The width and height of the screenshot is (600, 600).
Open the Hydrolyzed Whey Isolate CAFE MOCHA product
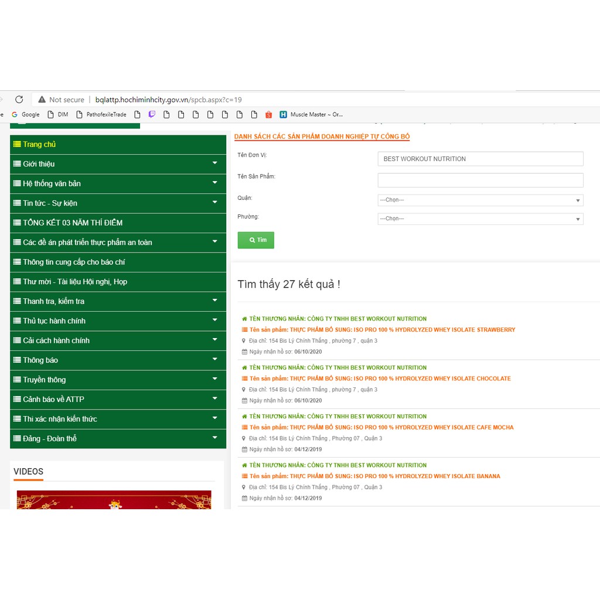pos(381,427)
